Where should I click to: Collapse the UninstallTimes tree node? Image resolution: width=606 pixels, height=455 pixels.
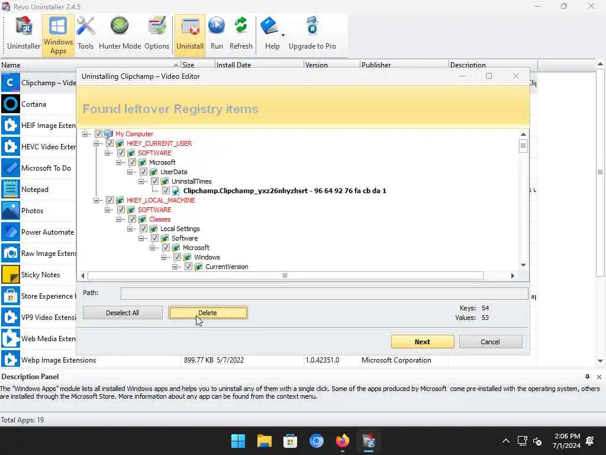(x=141, y=181)
